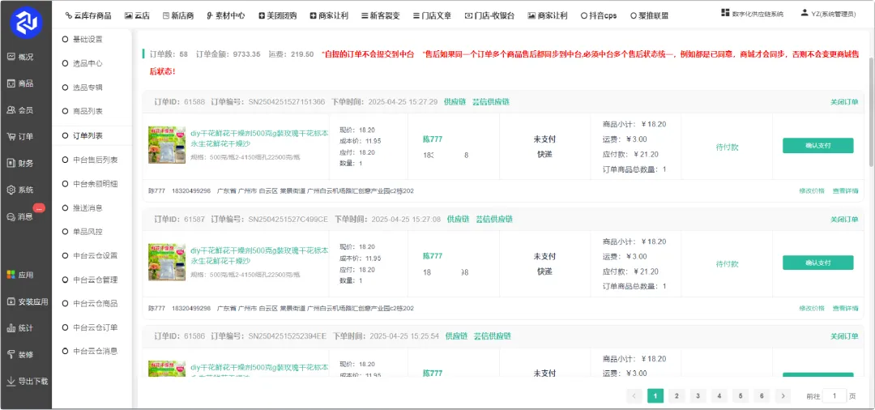Click the page number input field
The image size is (875, 410).
pos(834,396)
